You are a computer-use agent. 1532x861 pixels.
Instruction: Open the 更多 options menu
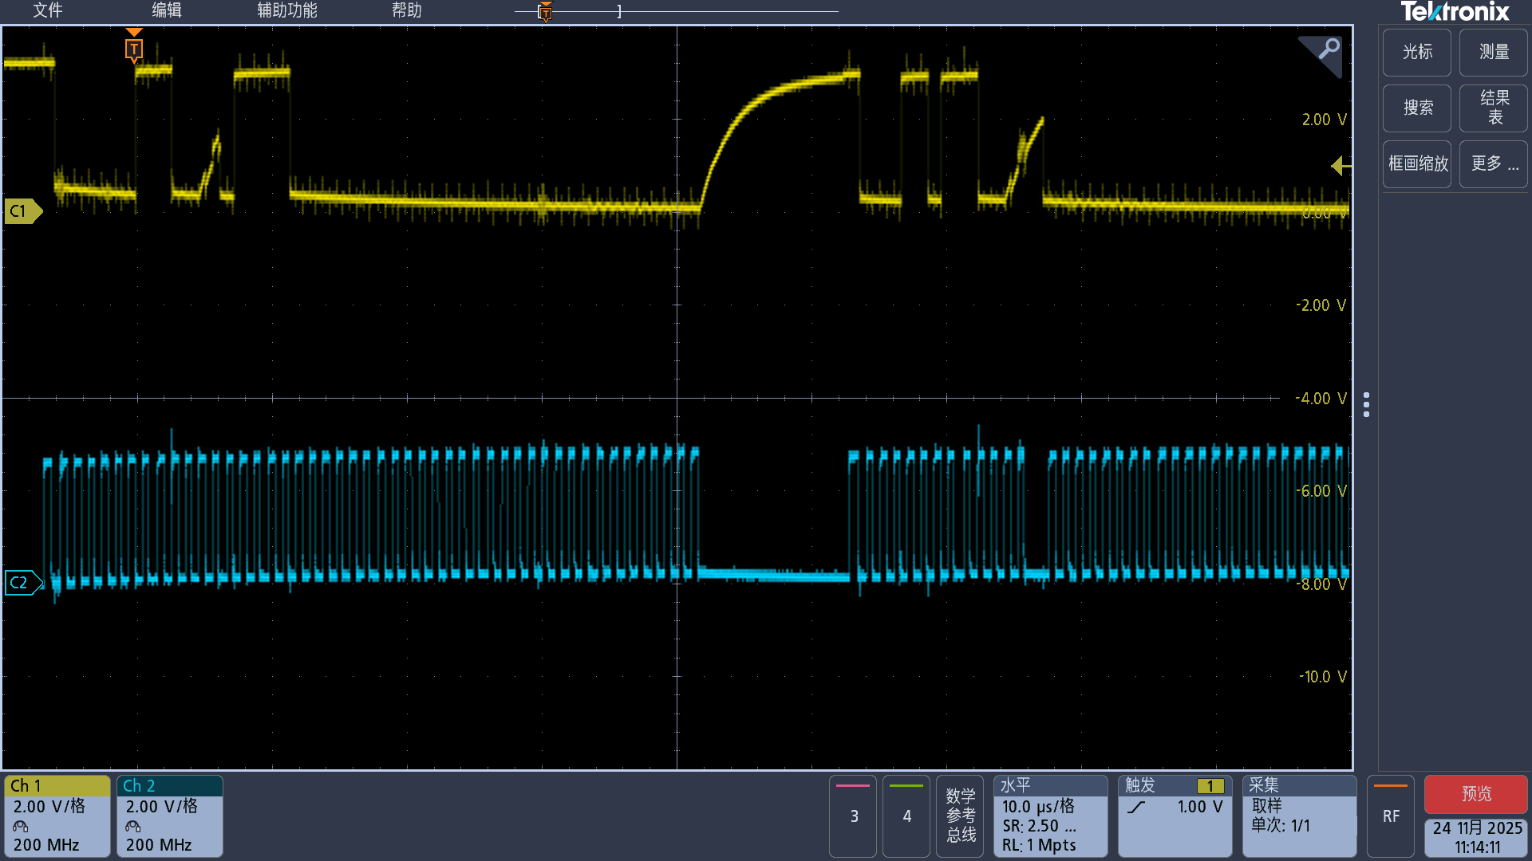[1492, 164]
